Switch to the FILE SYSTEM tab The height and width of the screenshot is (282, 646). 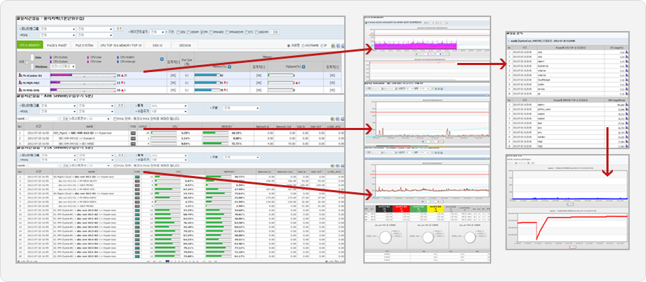(84, 45)
